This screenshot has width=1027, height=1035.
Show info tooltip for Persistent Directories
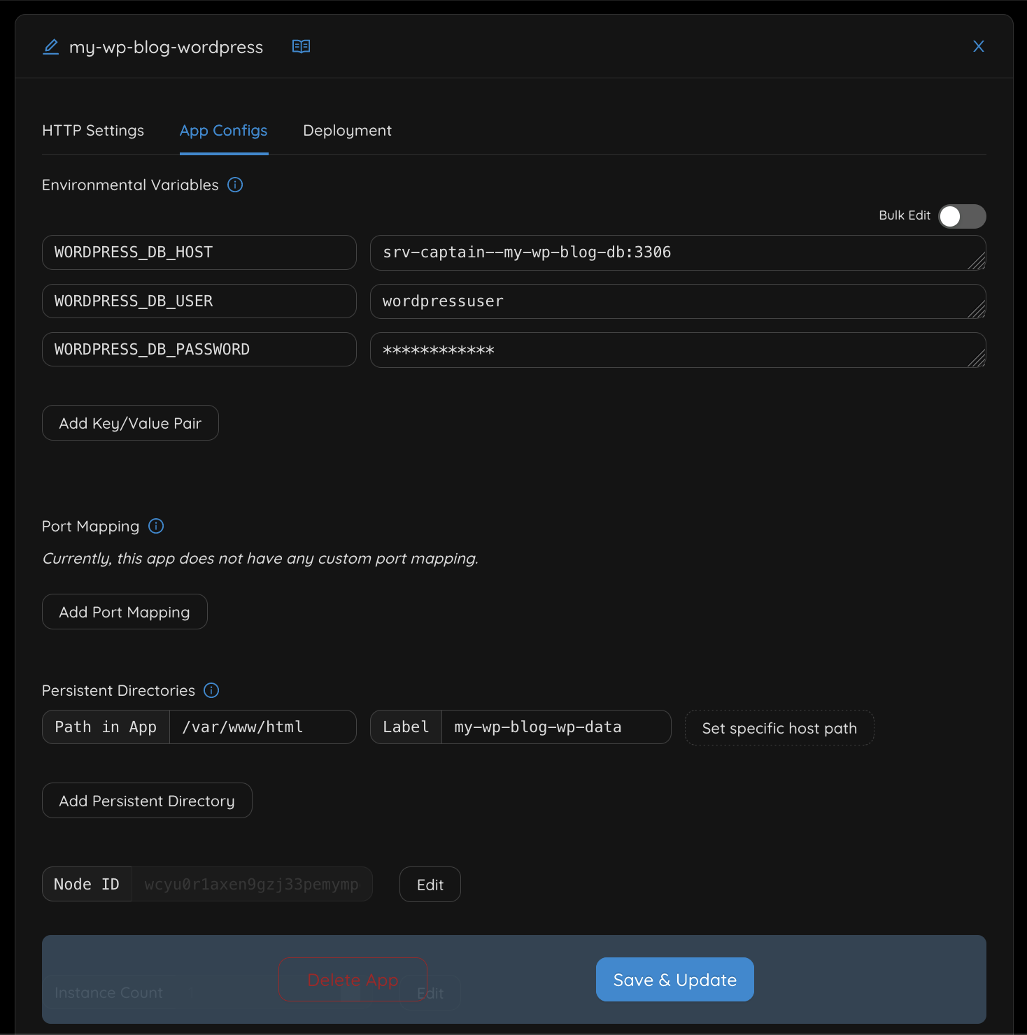[x=210, y=690]
